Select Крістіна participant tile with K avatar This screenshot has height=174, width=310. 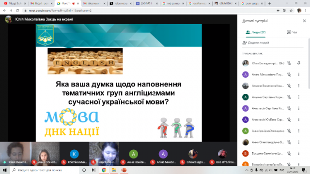coord(74,154)
